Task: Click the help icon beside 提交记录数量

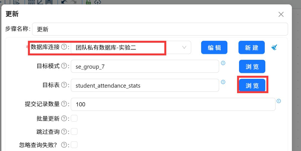Action: (x=64, y=104)
